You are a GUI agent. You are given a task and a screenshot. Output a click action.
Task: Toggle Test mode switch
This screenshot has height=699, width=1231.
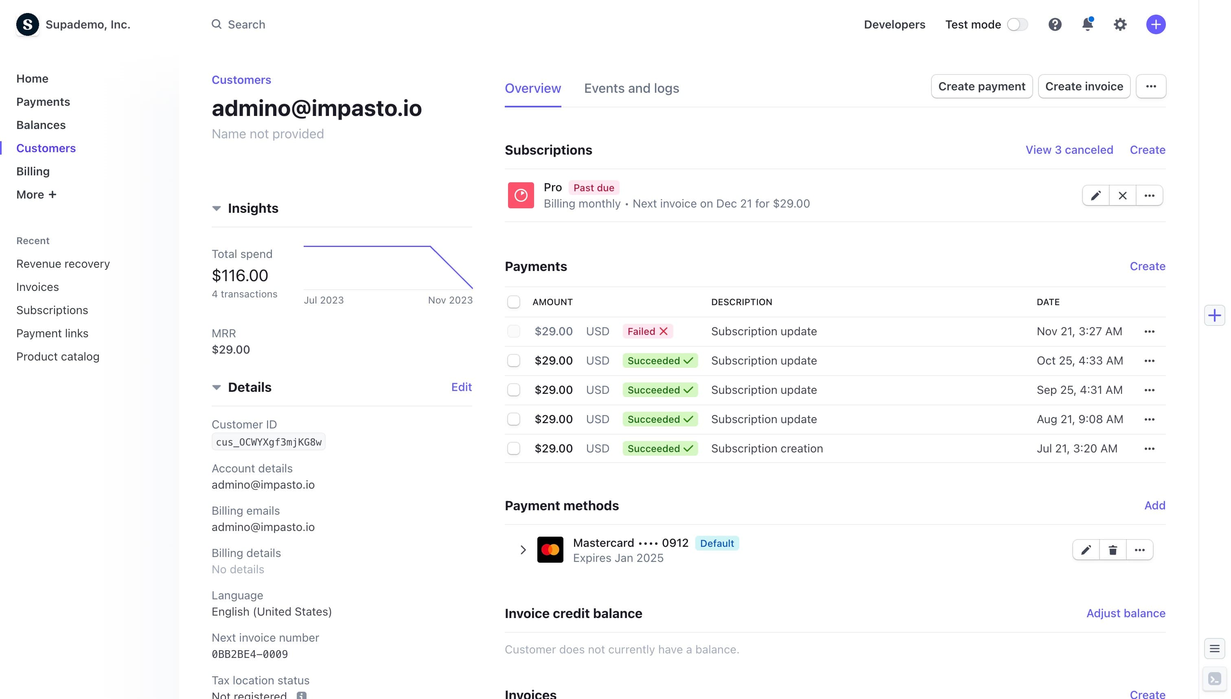click(x=1017, y=24)
